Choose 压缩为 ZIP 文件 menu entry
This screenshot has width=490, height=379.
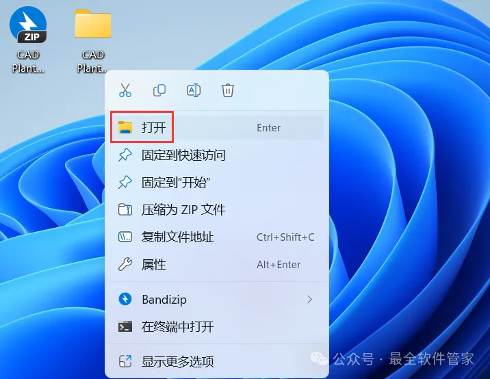[217, 209]
